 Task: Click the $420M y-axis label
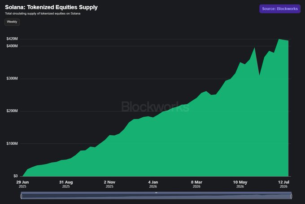[12, 39]
